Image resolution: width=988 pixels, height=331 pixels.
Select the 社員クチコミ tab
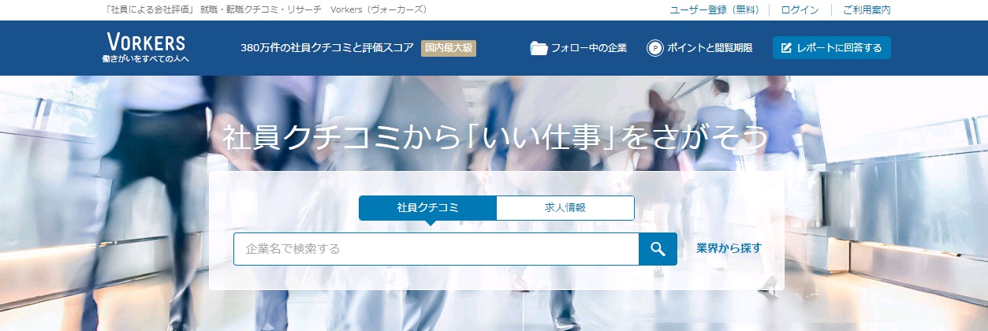coord(427,208)
